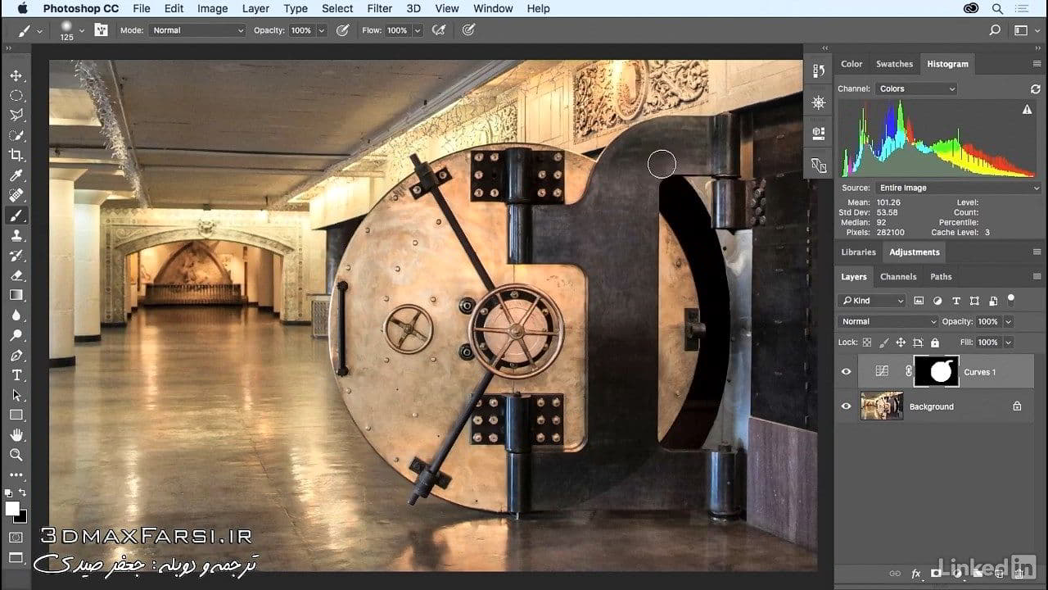Image resolution: width=1048 pixels, height=590 pixels.
Task: Select the Polygonal Lasso tool
Action: (x=16, y=115)
